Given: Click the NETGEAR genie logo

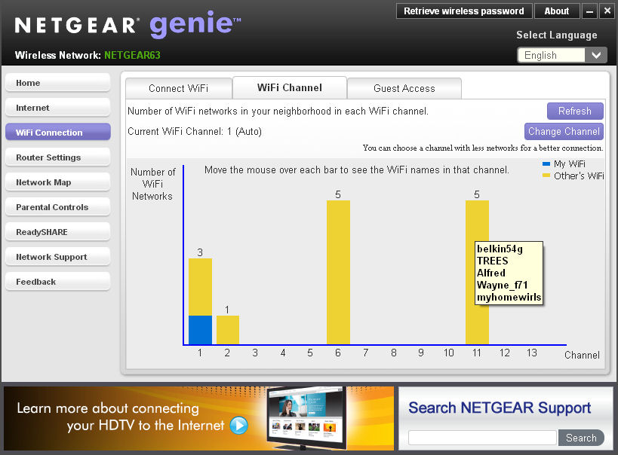Looking at the screenshot, I should click(128, 24).
